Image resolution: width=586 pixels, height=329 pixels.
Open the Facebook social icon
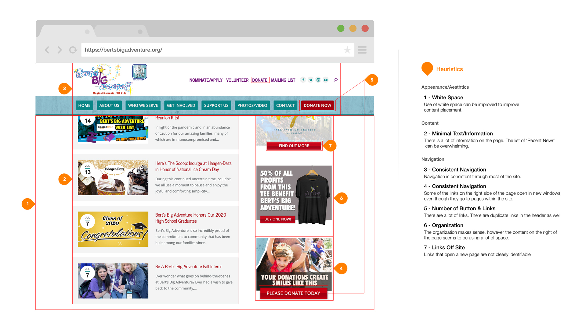(x=303, y=80)
